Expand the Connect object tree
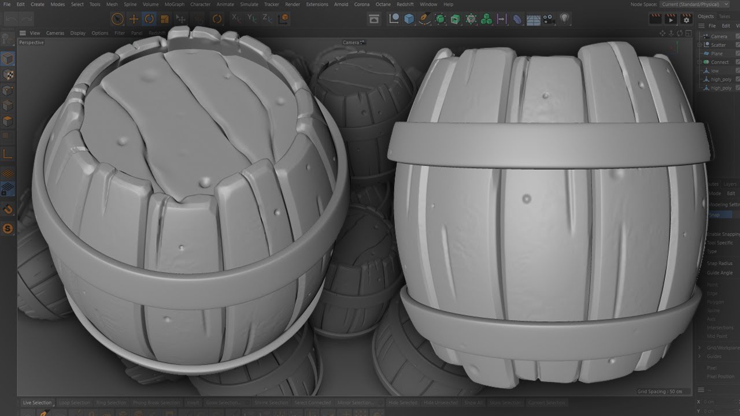Viewport: 740px width, 416px height. click(x=700, y=62)
